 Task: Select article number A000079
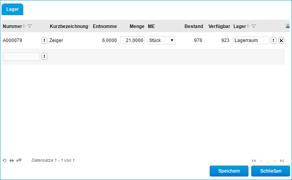[12, 40]
